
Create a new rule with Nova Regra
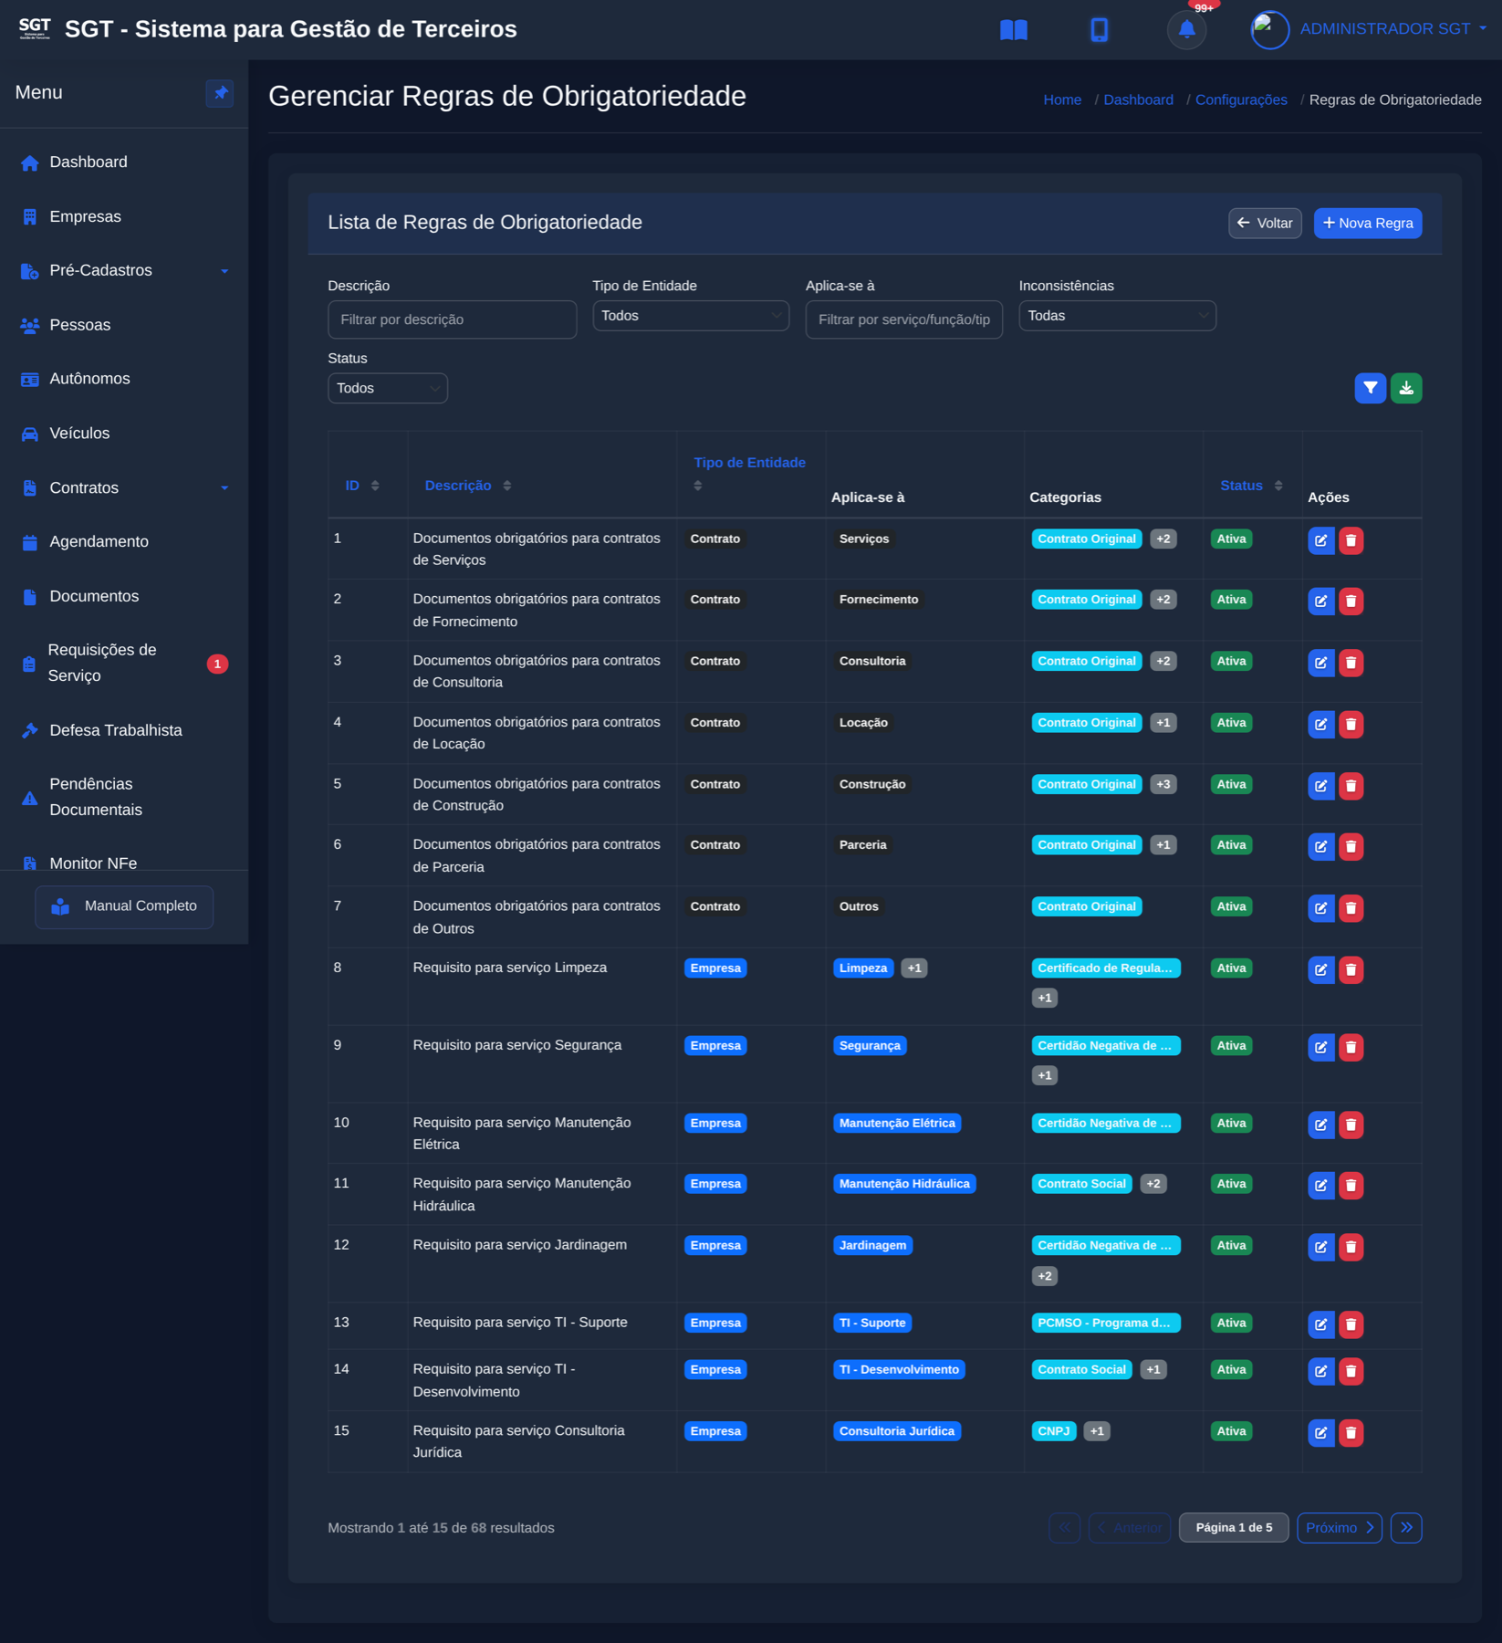[1367, 223]
